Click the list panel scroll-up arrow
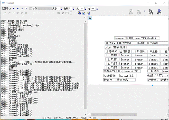Image resolution: width=169 pixels, height=120 pixels. [85, 22]
